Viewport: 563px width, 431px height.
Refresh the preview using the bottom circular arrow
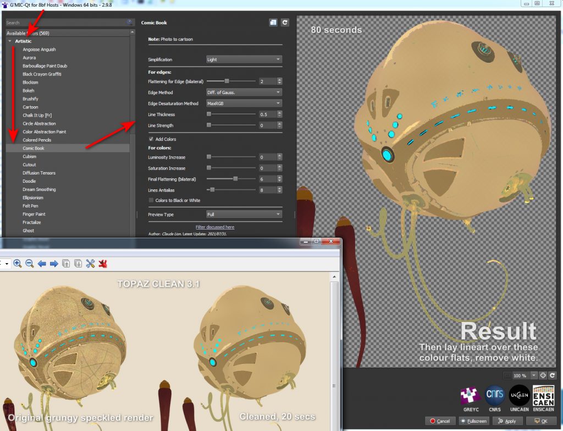(x=552, y=375)
